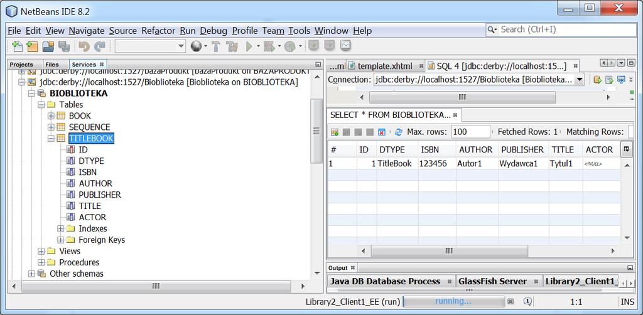Click the Run SQL icon by Connection
The height and width of the screenshot is (315, 643).
598,80
